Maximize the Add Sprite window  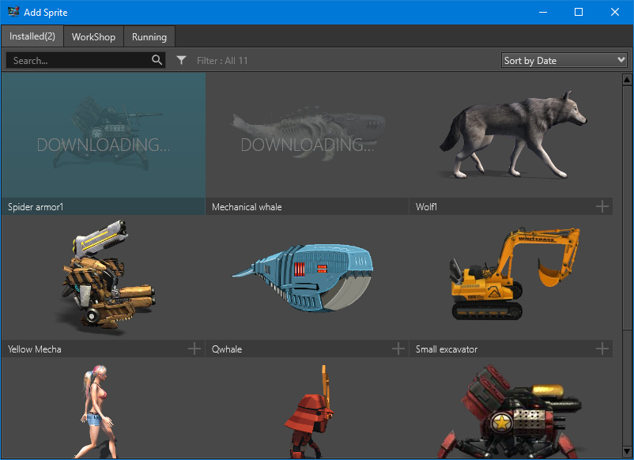click(x=578, y=12)
